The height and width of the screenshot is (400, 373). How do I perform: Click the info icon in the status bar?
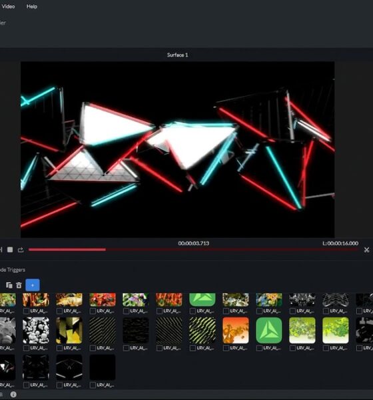click(13, 395)
